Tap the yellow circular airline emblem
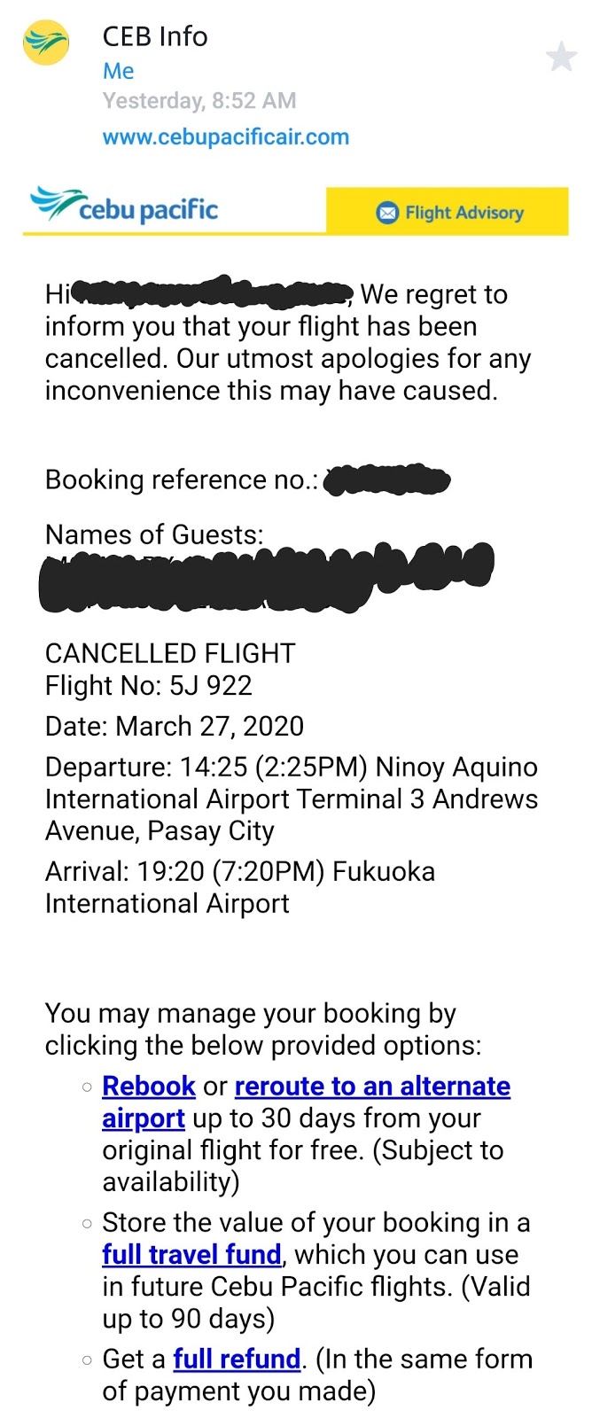Image resolution: width=592 pixels, height=1418 pixels. point(44,42)
